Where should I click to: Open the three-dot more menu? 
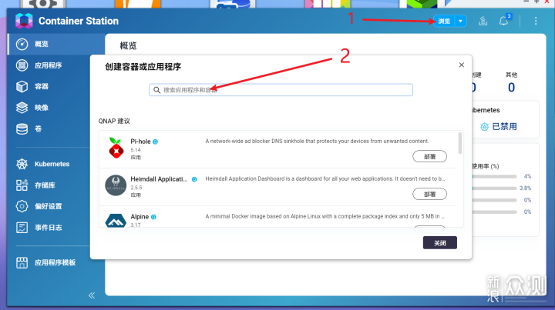pos(536,22)
